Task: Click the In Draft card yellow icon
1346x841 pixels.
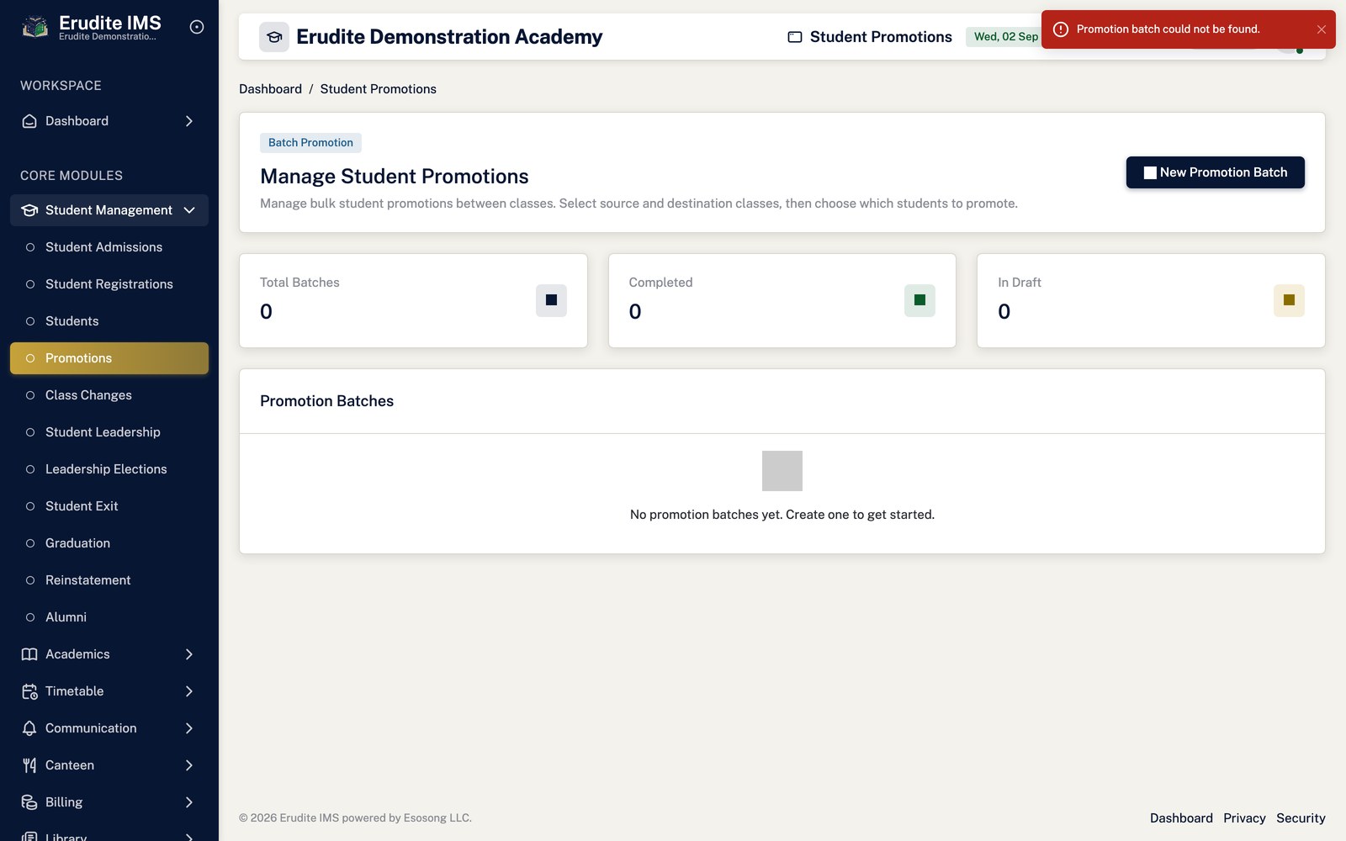Action: tap(1289, 300)
